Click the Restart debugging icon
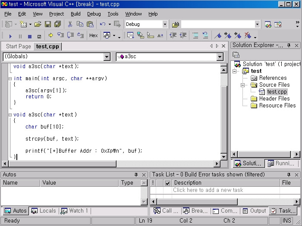 point(39,36)
